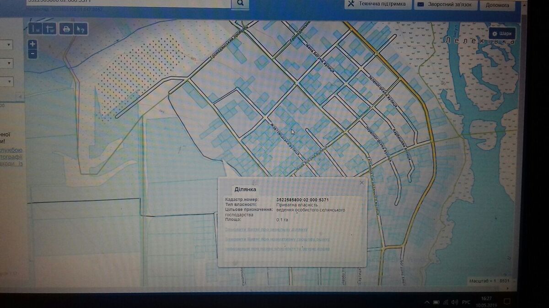Switch the РУС keyboard language indicator
The image size is (549, 308).
466,302
